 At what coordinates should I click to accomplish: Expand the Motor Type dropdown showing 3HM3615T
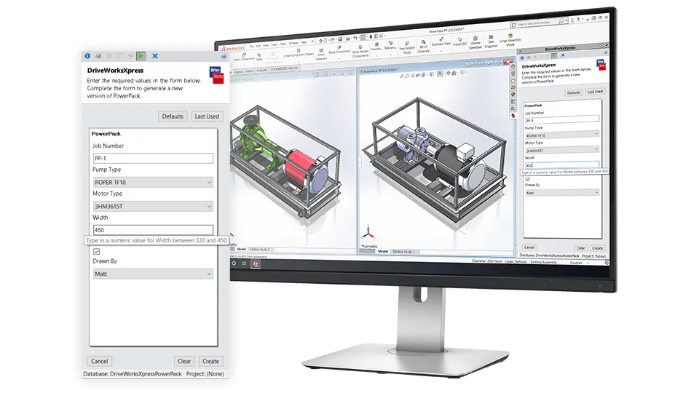pyautogui.click(x=152, y=206)
